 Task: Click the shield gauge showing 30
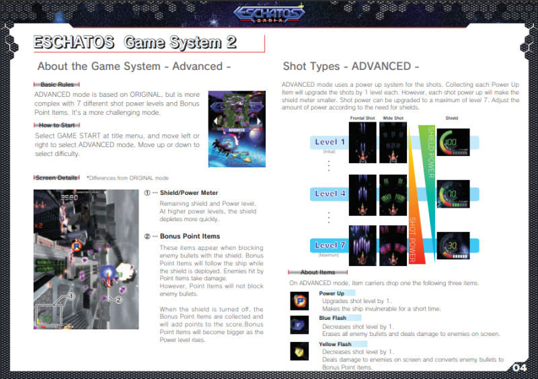(453, 245)
